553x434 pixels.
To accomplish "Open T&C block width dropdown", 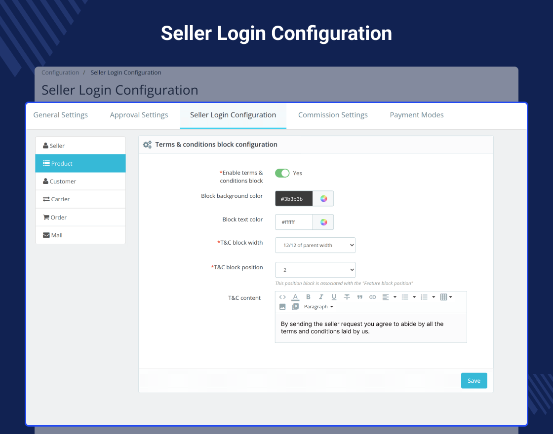I will (316, 245).
